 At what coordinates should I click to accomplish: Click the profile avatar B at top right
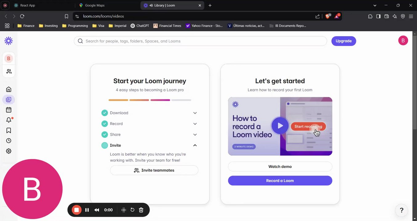(403, 41)
